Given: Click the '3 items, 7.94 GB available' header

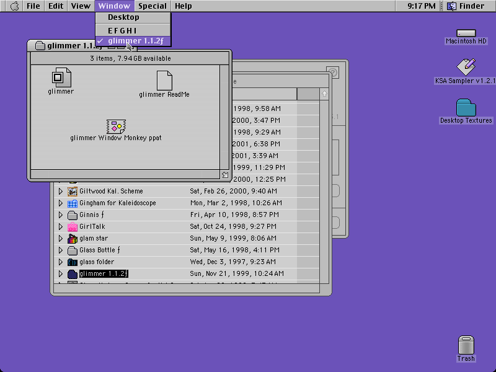Looking at the screenshot, I should click(x=130, y=58).
